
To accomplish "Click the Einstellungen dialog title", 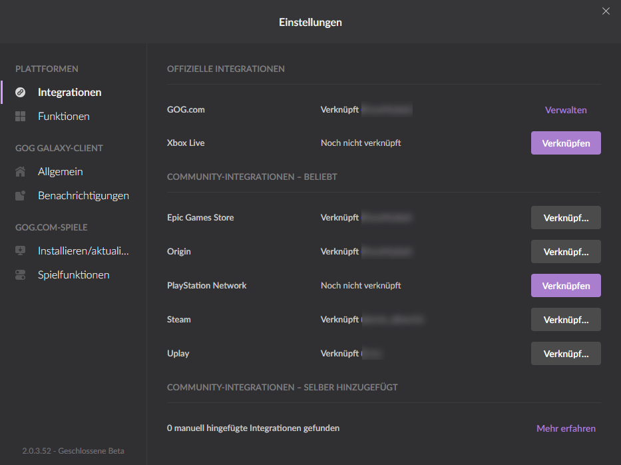I will click(310, 22).
